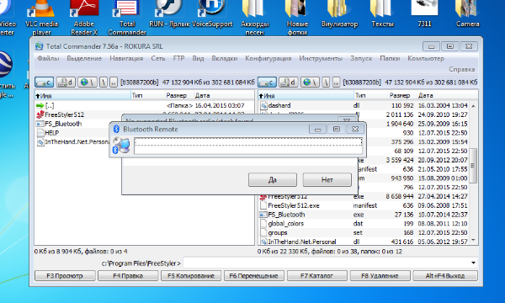Open Total Commander desktop shortcut
This screenshot has width=505, height=303.
tap(127, 18)
